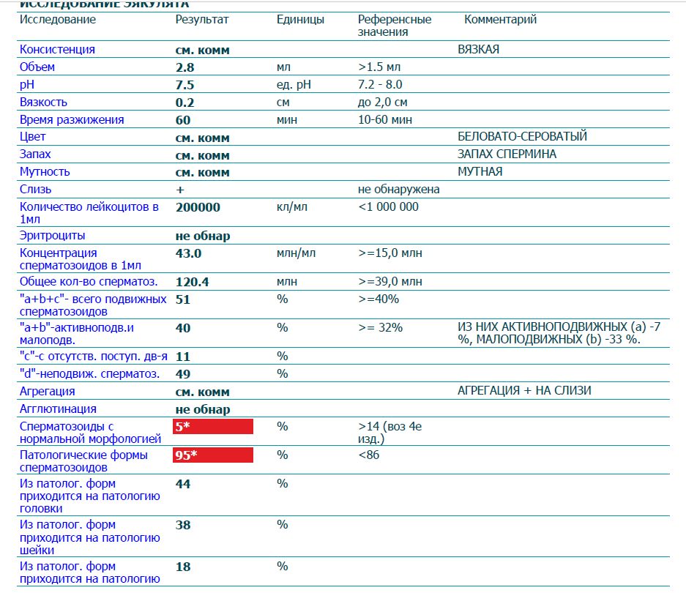Click the red highlighted 5* result cell

[x=212, y=427]
